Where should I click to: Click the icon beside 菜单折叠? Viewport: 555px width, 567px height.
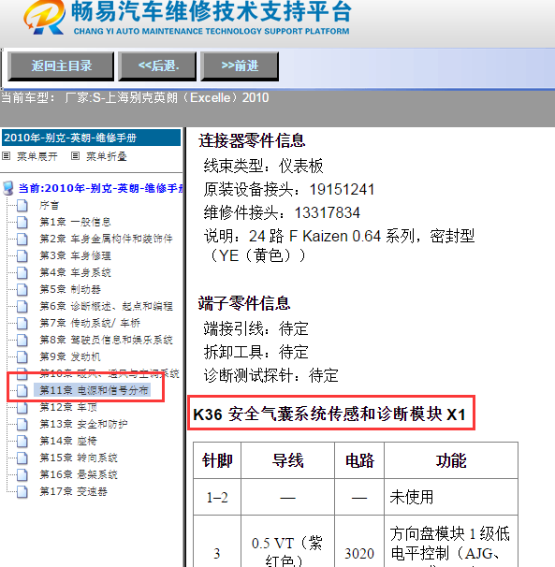75,156
